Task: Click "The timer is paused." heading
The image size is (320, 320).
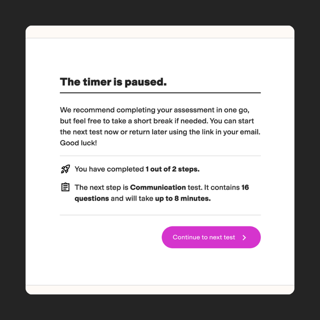Action: coord(113,82)
